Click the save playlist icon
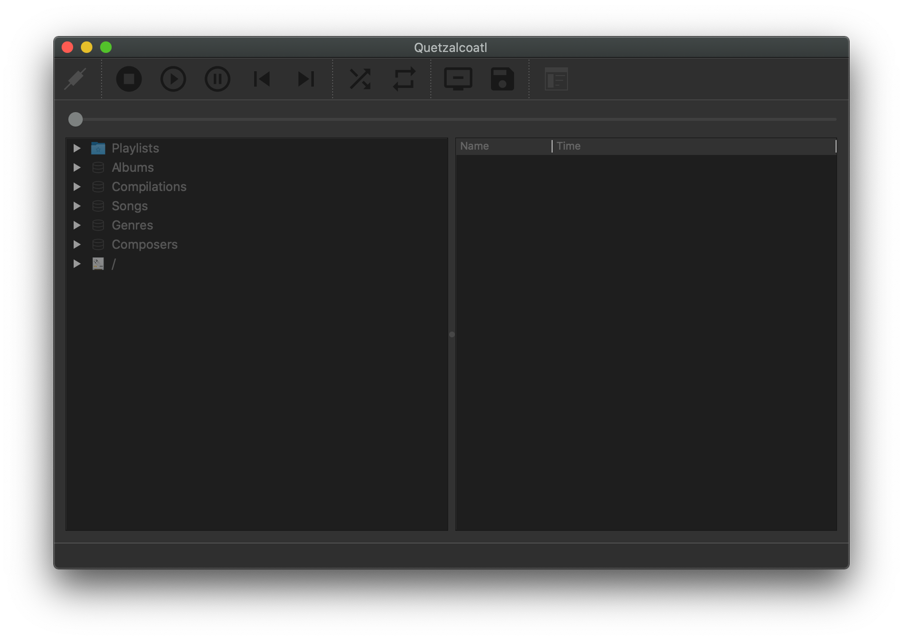Image resolution: width=903 pixels, height=640 pixels. coord(502,79)
